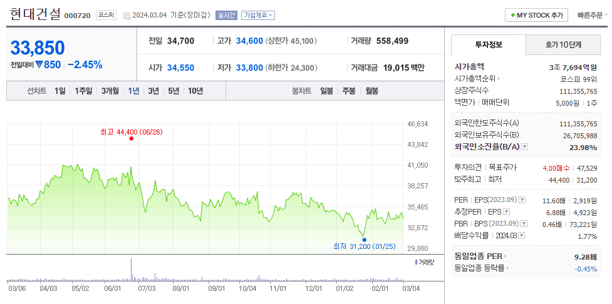This screenshot has width=612, height=304.
Task: Click the 코스피 market label
Action: tap(106, 15)
